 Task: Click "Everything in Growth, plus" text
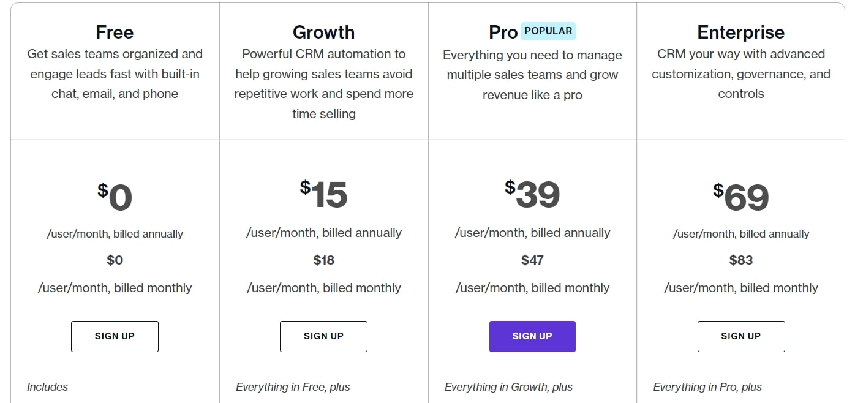pos(508,387)
